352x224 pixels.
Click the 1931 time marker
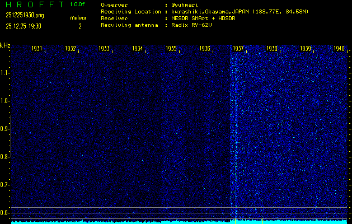point(37,49)
